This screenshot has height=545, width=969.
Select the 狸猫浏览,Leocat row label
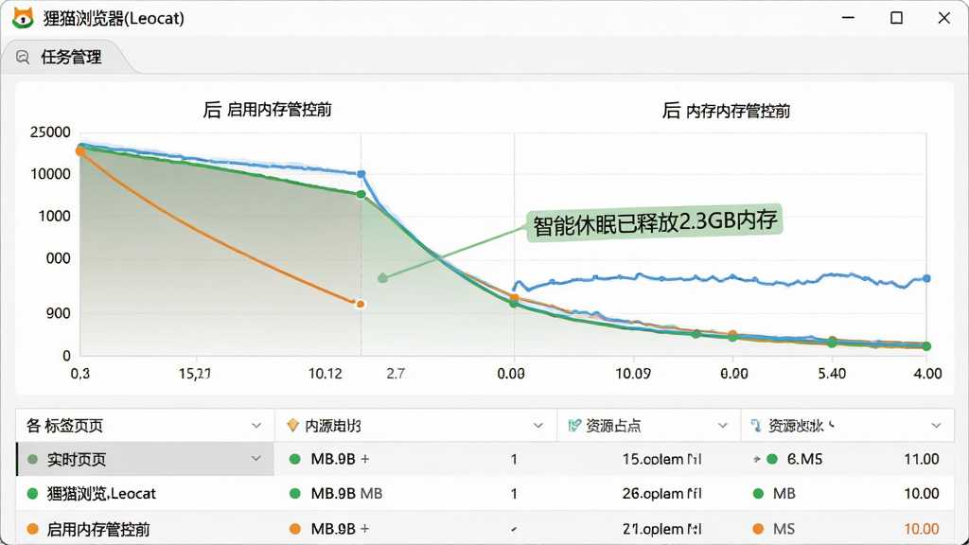[x=101, y=494]
